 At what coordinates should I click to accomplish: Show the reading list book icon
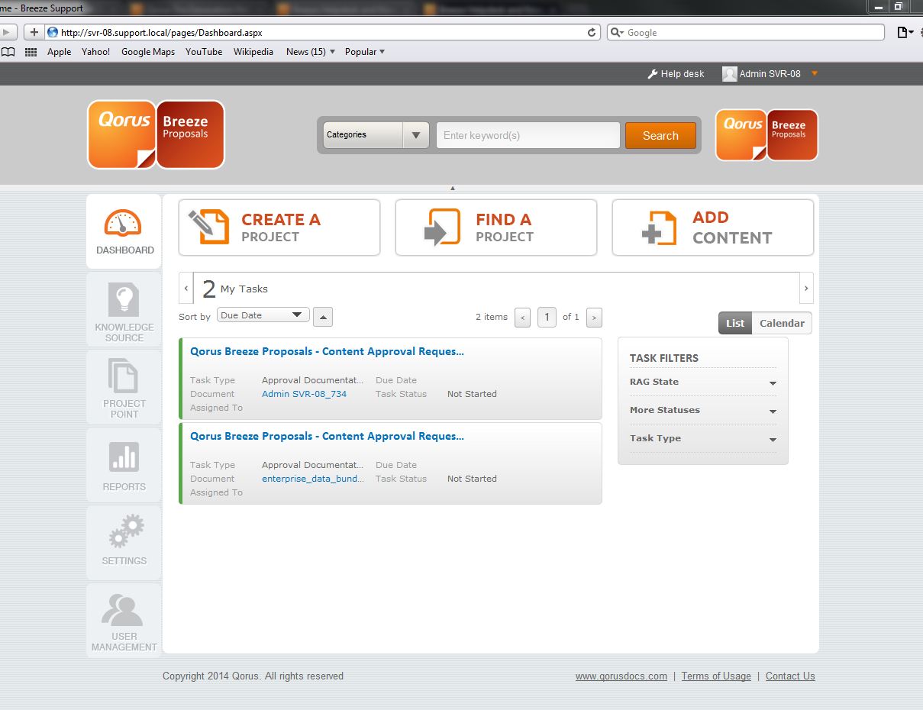8,52
